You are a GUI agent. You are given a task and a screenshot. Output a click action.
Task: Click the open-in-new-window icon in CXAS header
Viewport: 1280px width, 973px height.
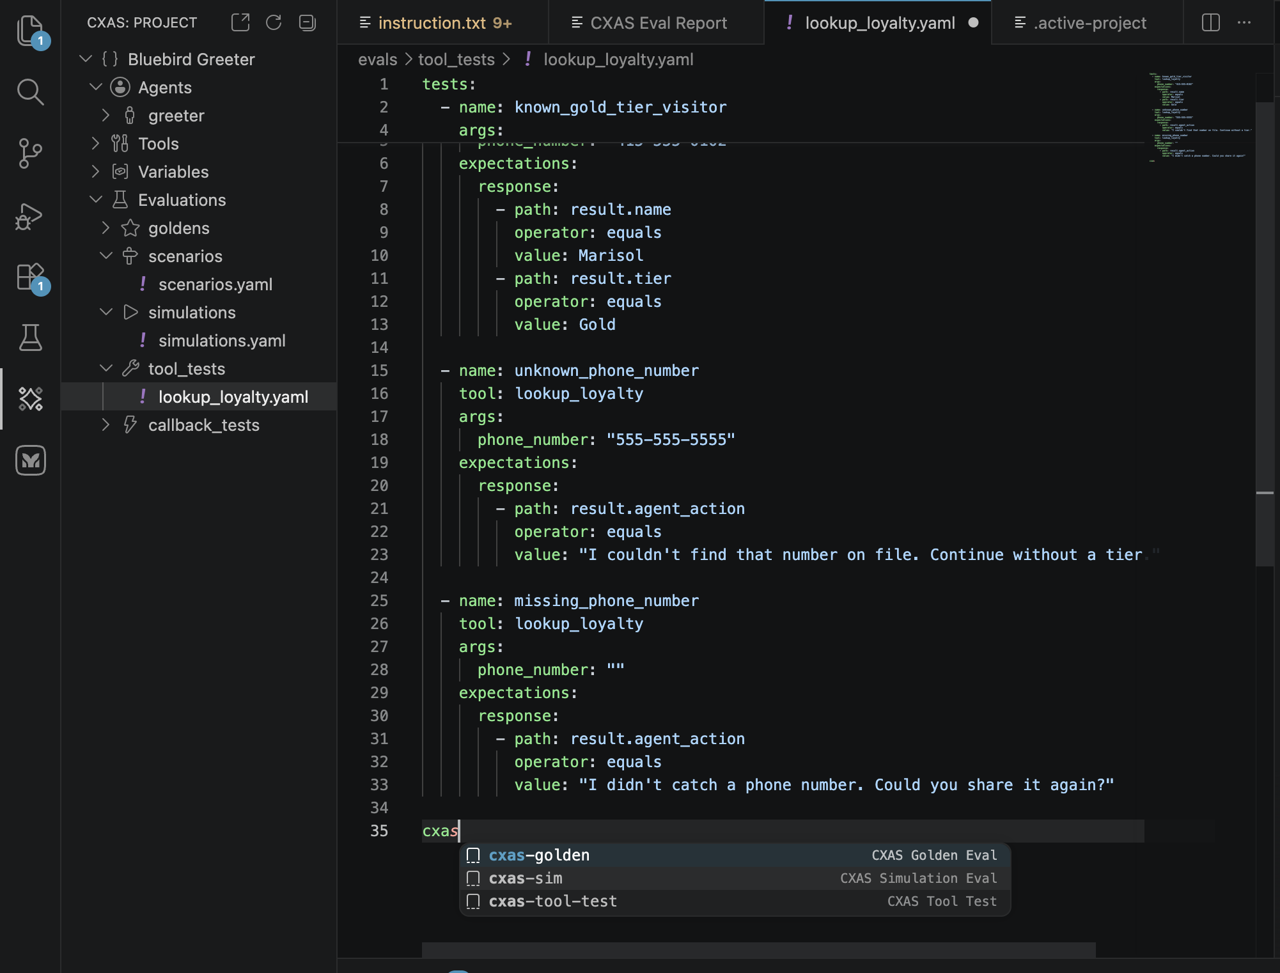(240, 22)
